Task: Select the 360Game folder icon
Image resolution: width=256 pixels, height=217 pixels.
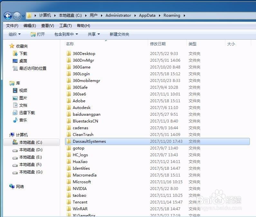Action: pyautogui.click(x=69, y=67)
